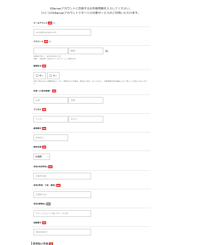Viewport: 222px width, 245px height.
Task: Click the first password input box
Action: click(51, 51)
